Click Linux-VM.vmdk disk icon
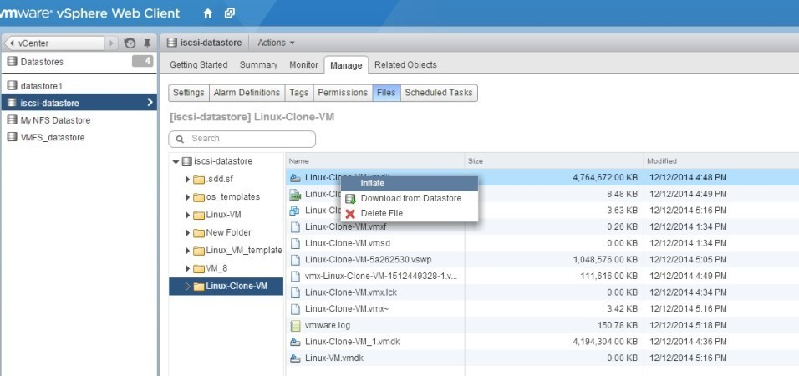 pos(295,358)
